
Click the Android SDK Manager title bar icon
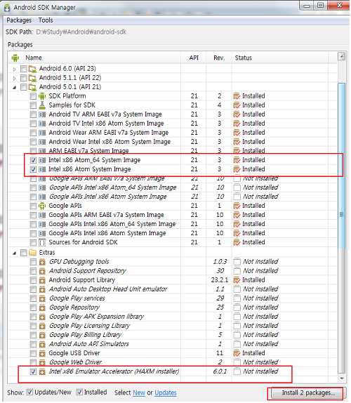click(x=7, y=8)
